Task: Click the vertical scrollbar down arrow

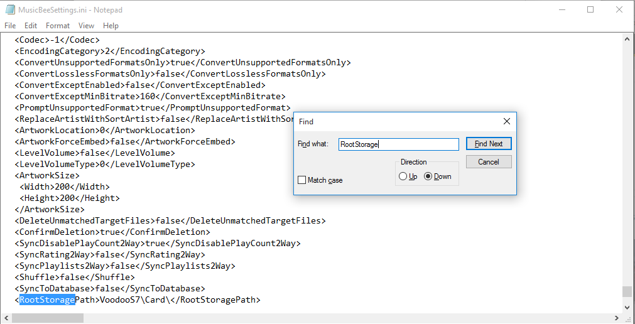Action: (x=627, y=306)
